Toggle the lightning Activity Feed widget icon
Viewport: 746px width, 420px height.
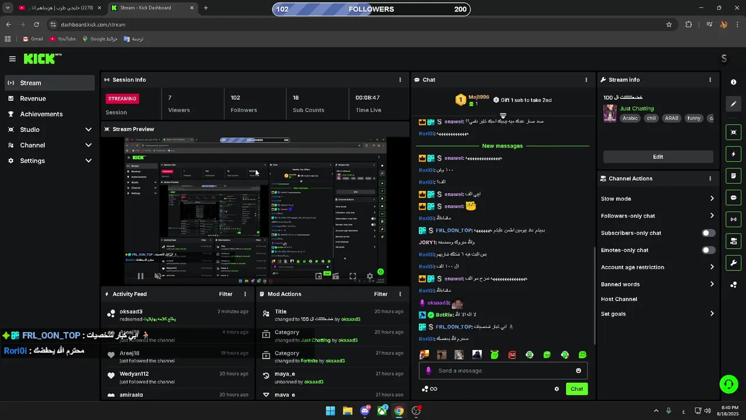tap(734, 154)
